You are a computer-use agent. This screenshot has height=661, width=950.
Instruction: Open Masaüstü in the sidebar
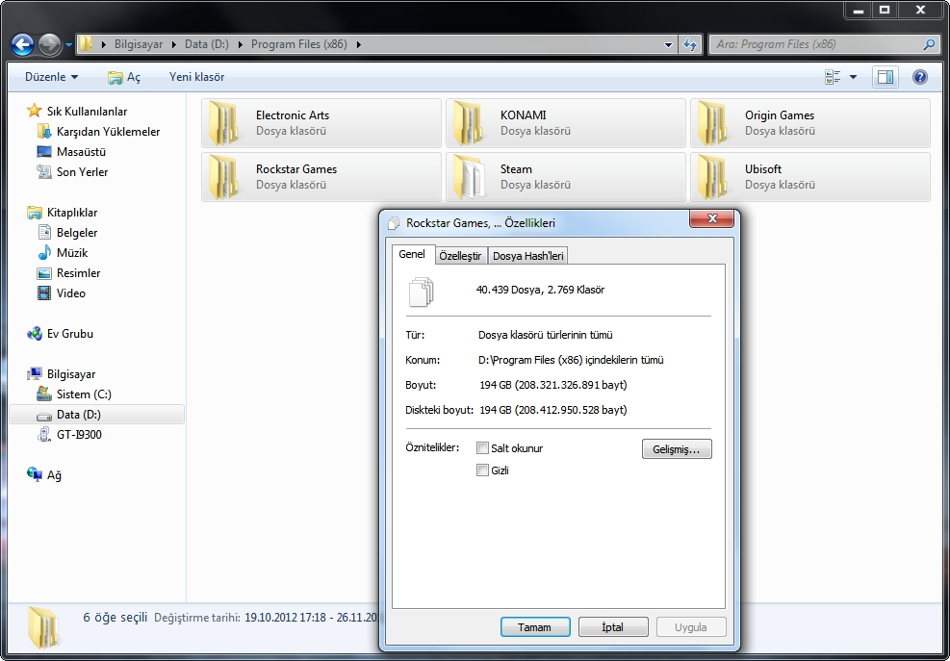click(x=81, y=151)
